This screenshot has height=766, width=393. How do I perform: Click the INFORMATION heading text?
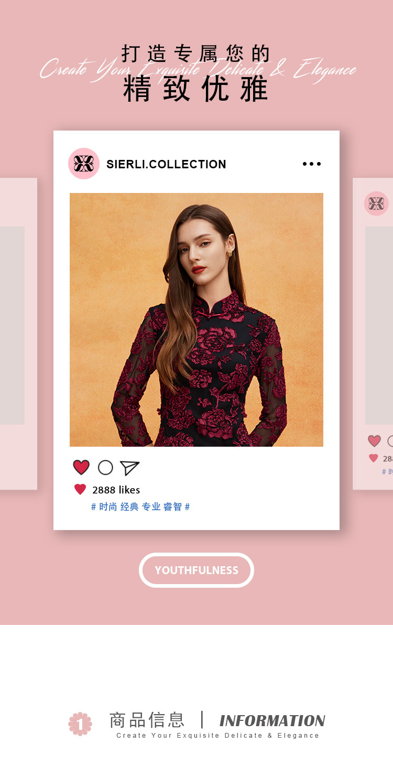pyautogui.click(x=272, y=720)
